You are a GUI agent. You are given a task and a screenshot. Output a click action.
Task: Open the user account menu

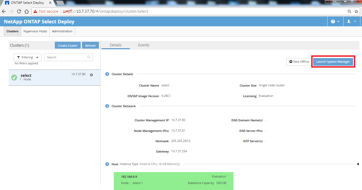point(351,21)
